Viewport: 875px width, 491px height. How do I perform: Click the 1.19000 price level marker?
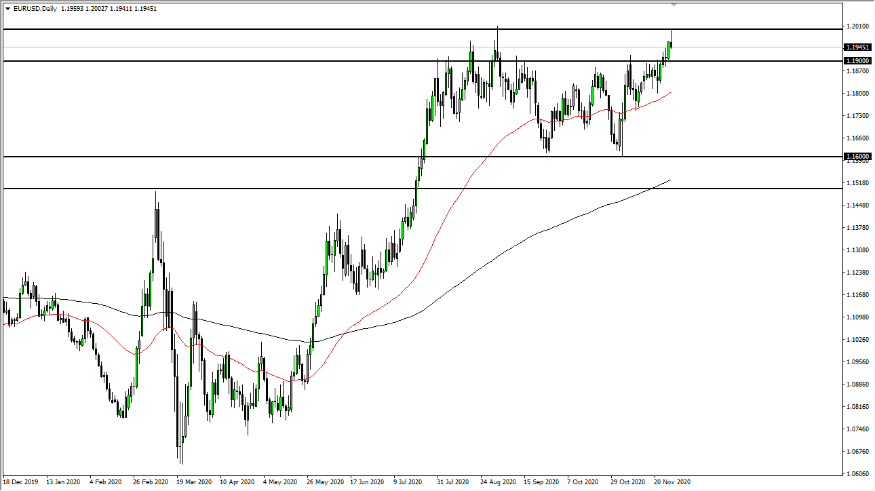[857, 61]
